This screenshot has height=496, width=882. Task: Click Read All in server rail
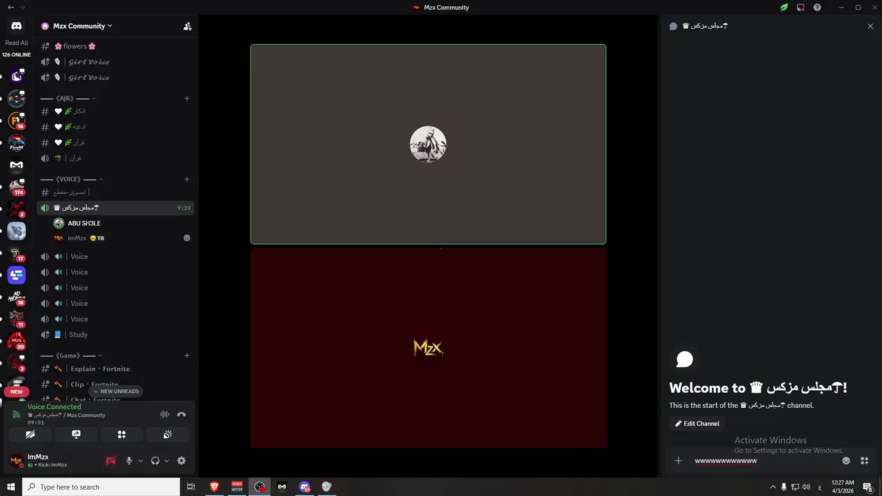(x=17, y=43)
